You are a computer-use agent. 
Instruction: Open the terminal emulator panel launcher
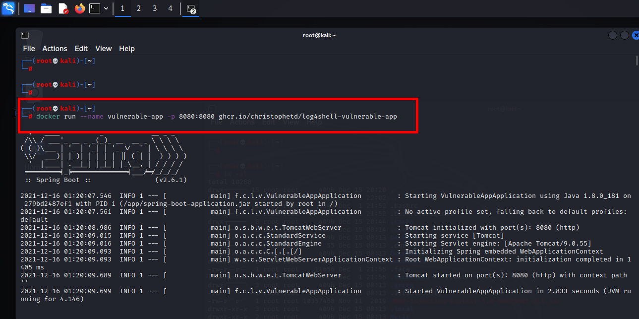(95, 8)
